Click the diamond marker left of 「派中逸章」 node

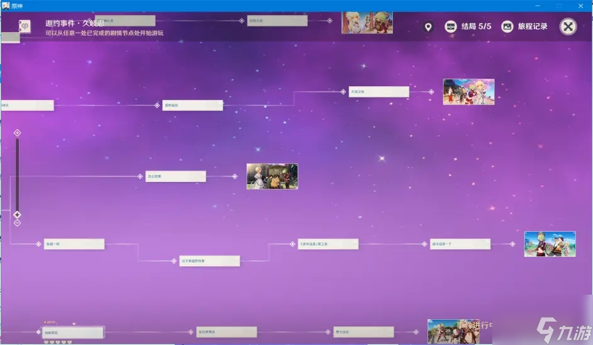[x=292, y=244]
